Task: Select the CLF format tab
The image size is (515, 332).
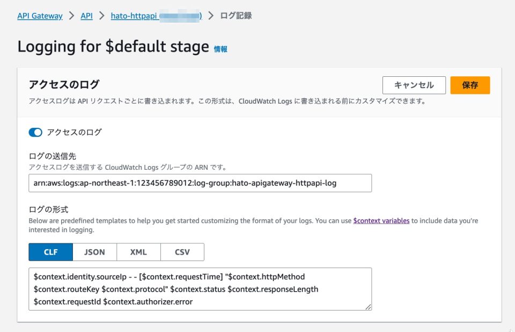Action: click(x=50, y=252)
